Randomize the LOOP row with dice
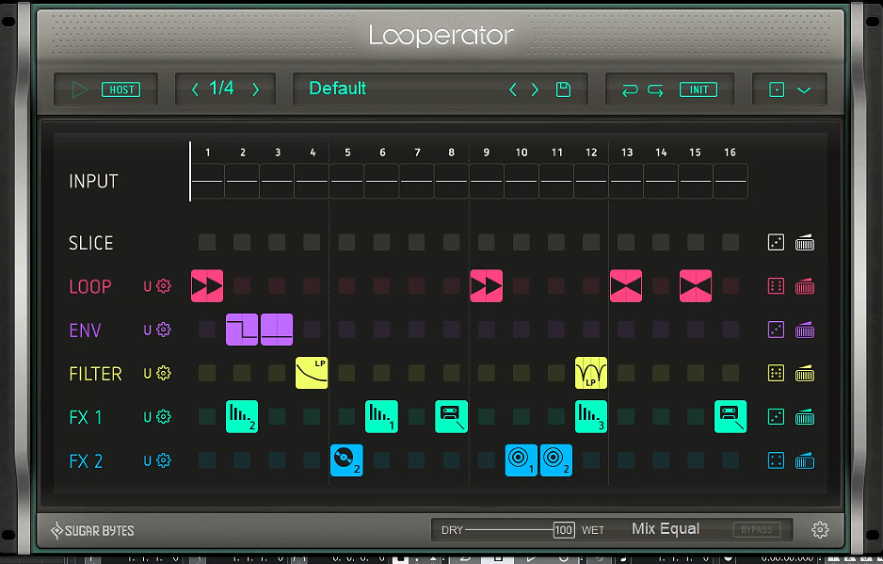This screenshot has height=564, width=883. click(x=776, y=286)
